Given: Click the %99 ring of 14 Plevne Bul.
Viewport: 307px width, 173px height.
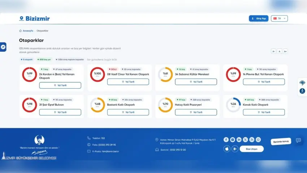Looking at the screenshot, I should tap(233, 75).
